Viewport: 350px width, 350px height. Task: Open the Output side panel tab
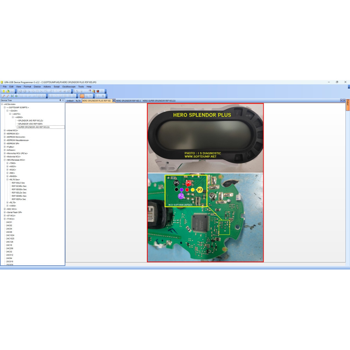point(348,105)
